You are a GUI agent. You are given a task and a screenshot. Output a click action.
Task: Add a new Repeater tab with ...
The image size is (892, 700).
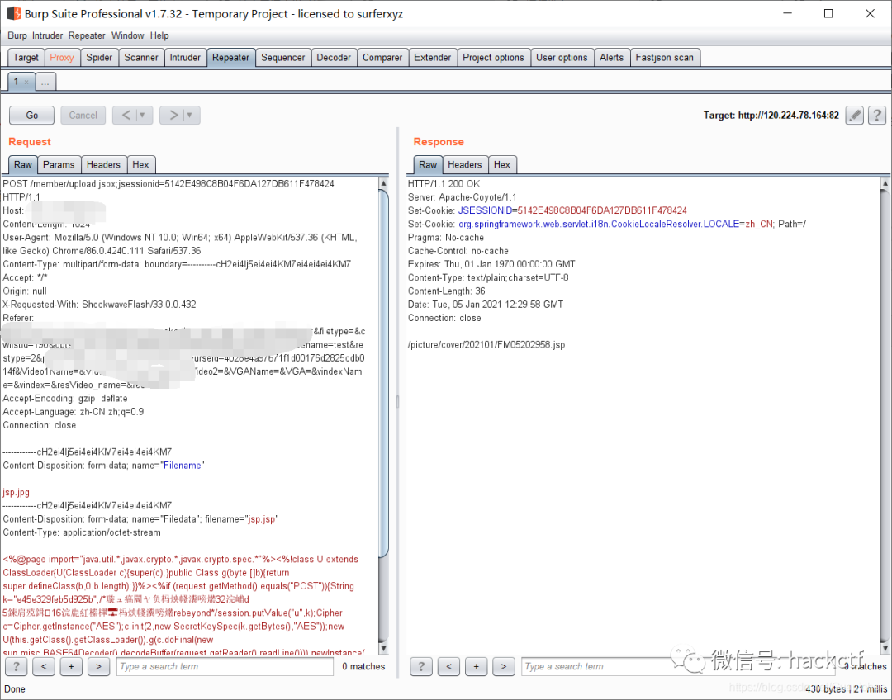point(45,82)
